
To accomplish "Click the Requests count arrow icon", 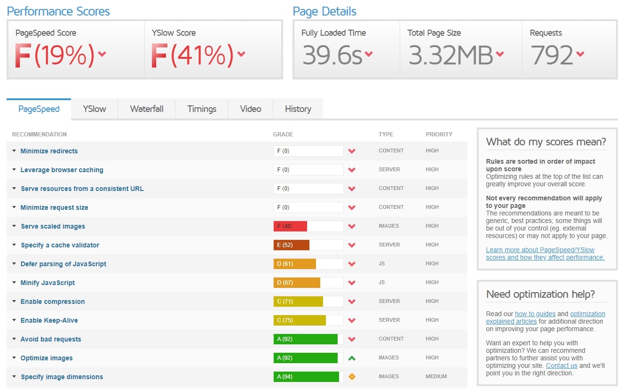I will (580, 54).
